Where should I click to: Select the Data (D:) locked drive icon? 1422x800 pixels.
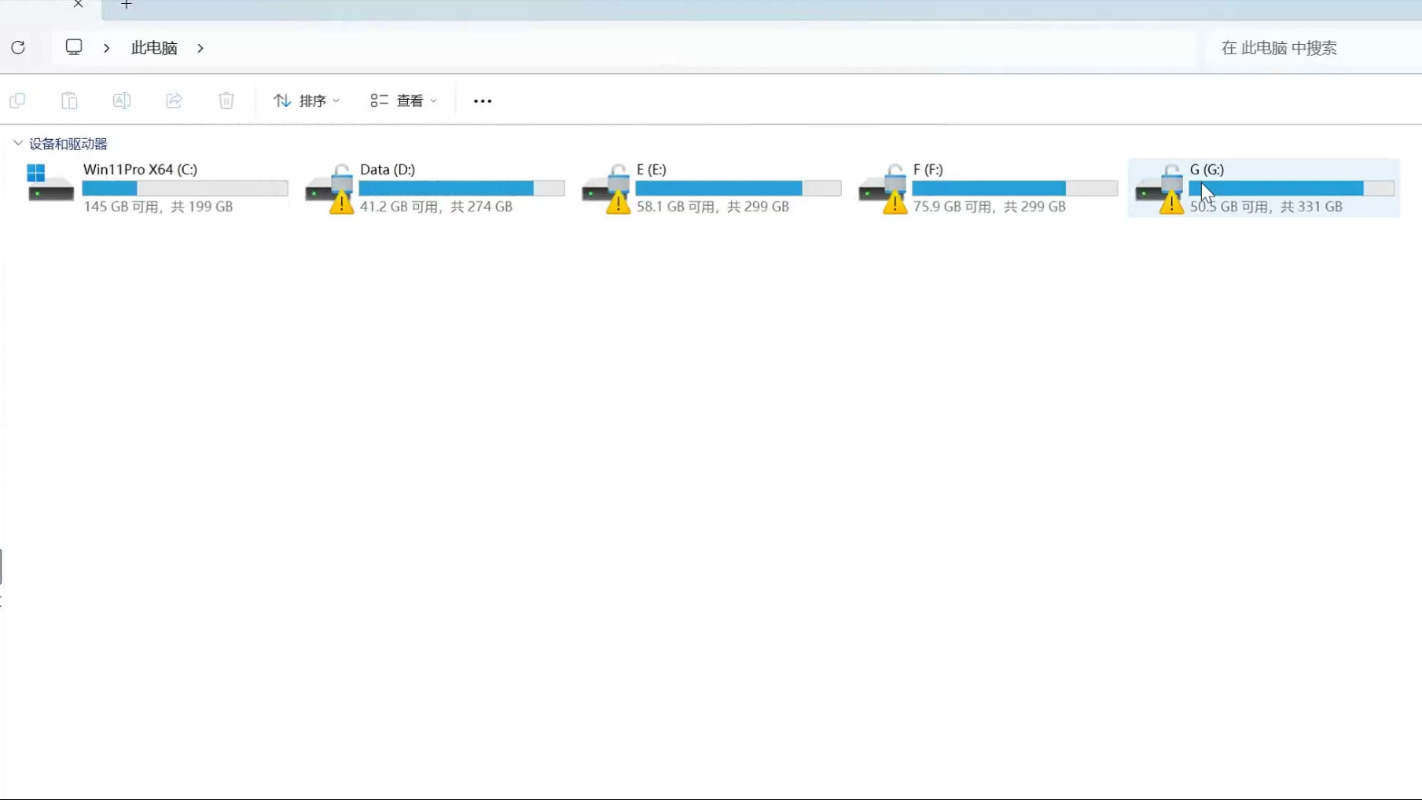(330, 189)
